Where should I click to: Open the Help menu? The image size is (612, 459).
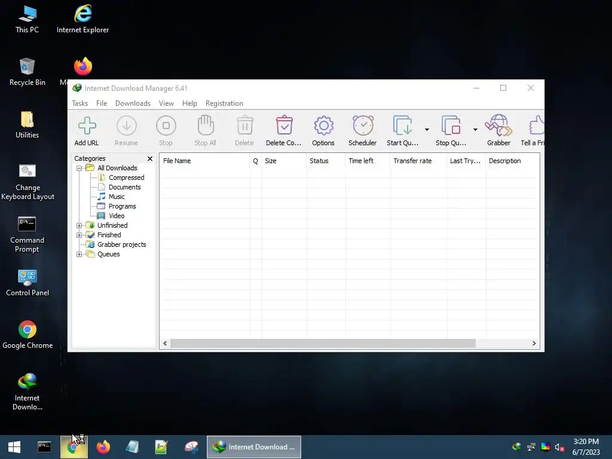189,103
